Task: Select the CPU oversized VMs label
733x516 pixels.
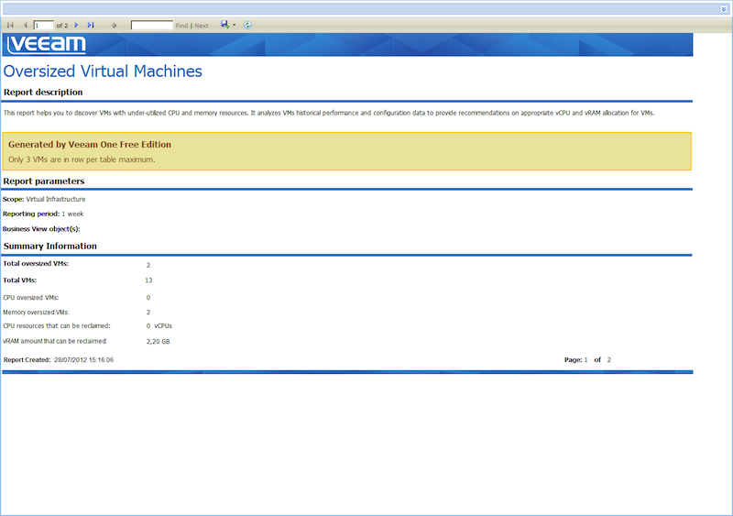Action: pyautogui.click(x=31, y=298)
